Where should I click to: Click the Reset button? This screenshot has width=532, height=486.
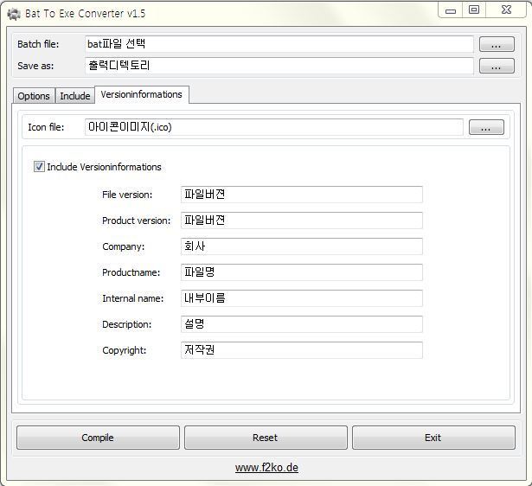click(x=266, y=438)
